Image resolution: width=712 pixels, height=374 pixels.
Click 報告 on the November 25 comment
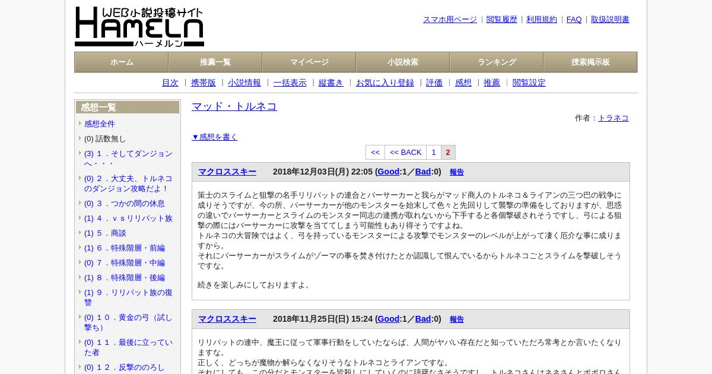click(457, 319)
